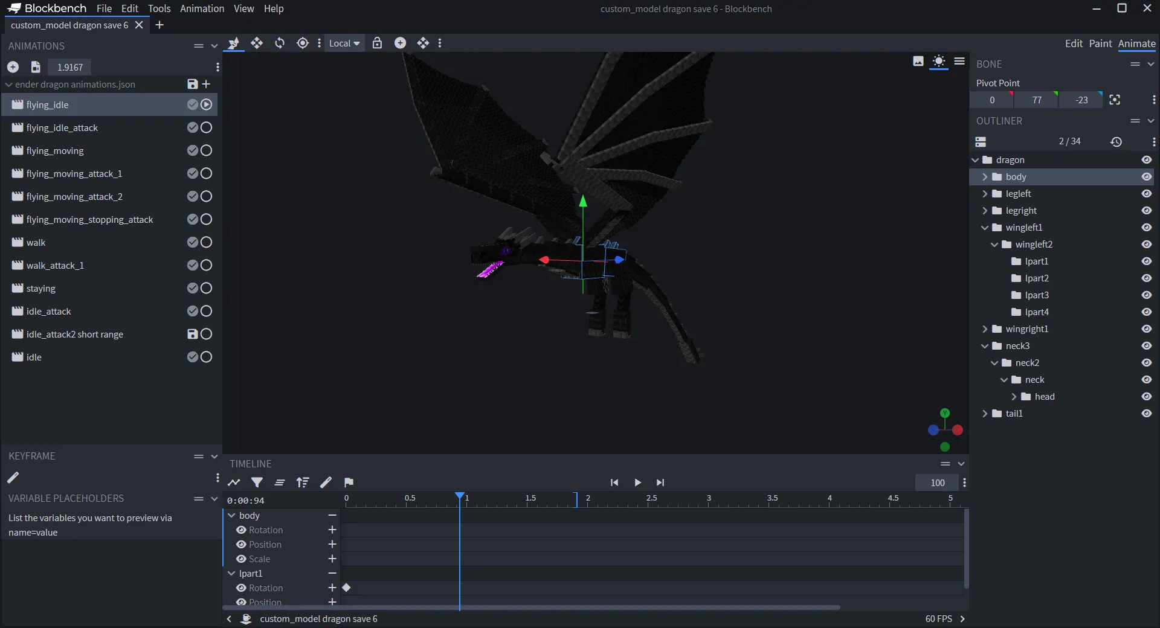Toggle viewport shading sun icon
Screen dimensions: 1160x628
(x=938, y=61)
